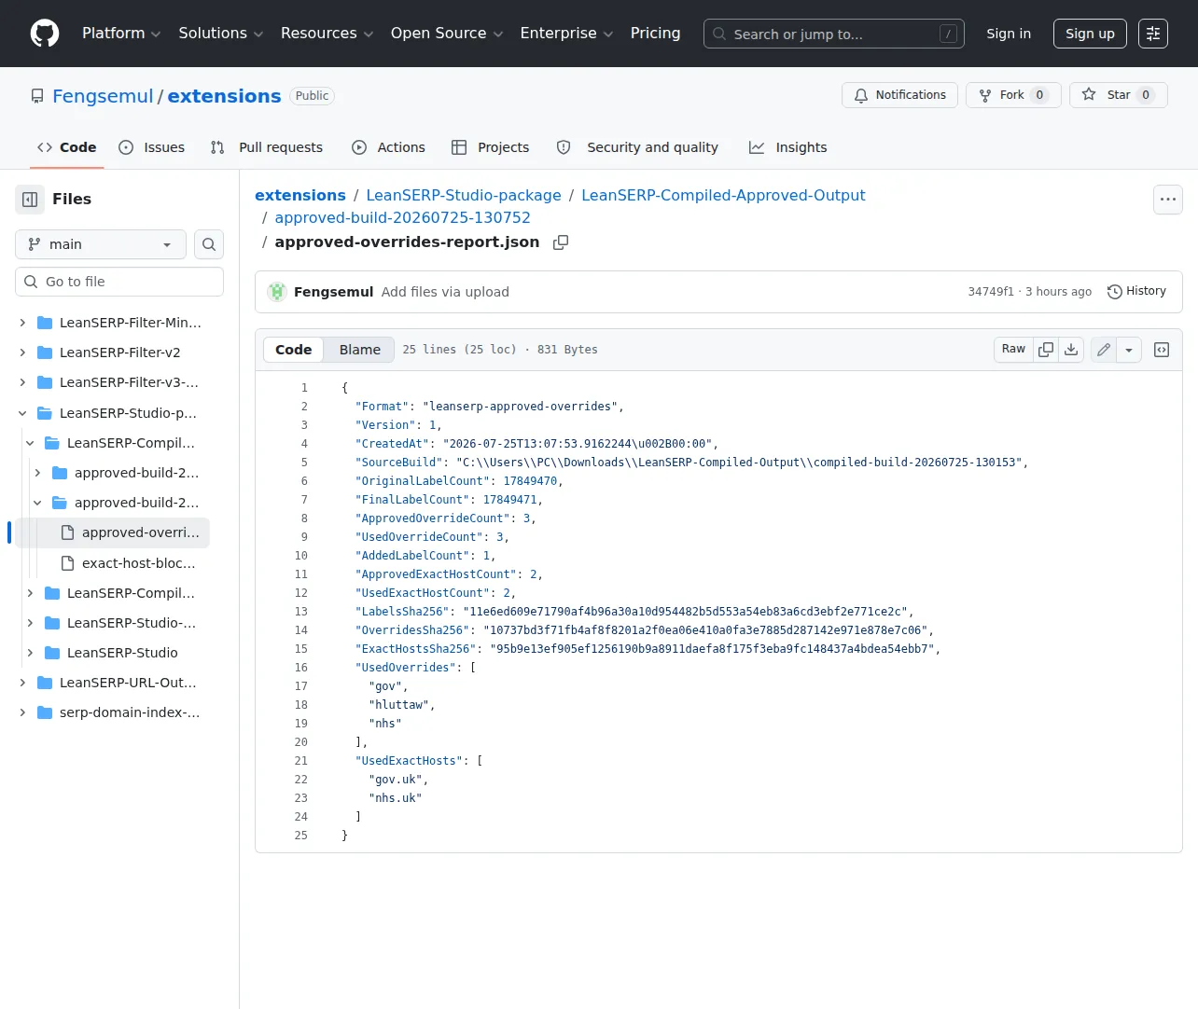This screenshot has height=1009, width=1198.
Task: Expand the Resources menu
Action: point(327,34)
